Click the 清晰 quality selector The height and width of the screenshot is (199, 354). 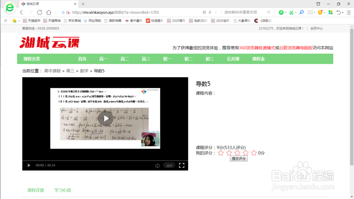[x=169, y=166]
